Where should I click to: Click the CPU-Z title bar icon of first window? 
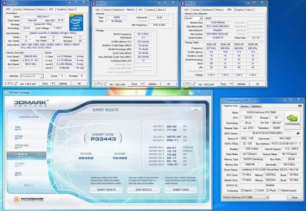(x=4, y=3)
